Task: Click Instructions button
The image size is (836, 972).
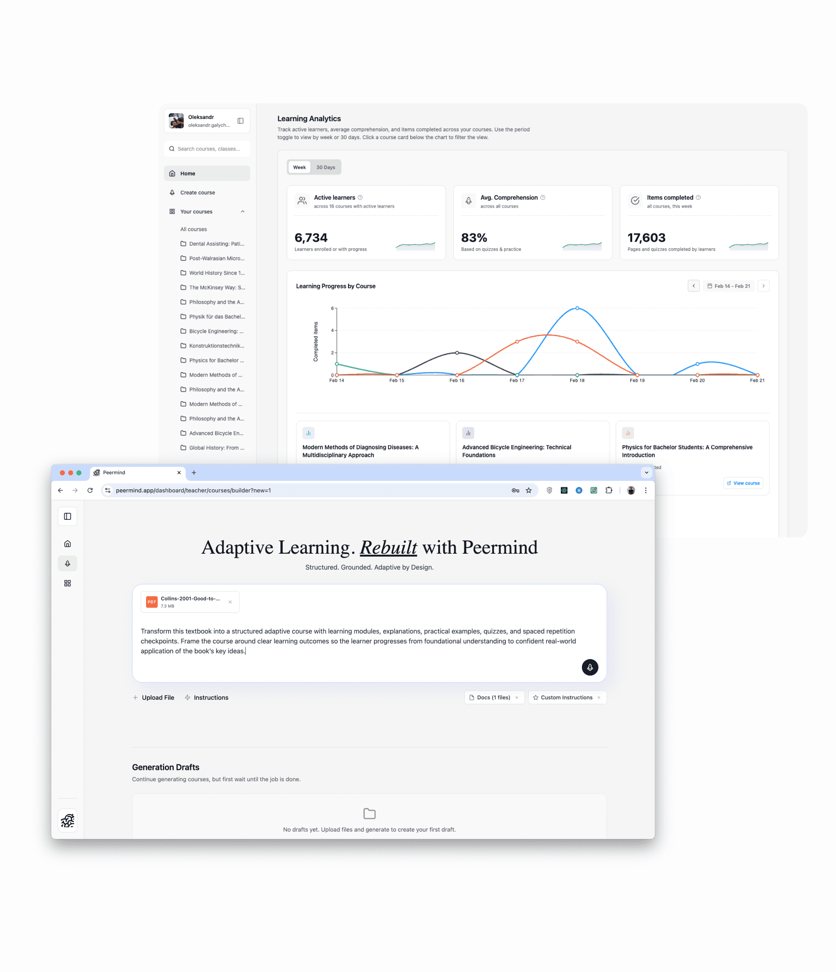Action: pos(207,698)
